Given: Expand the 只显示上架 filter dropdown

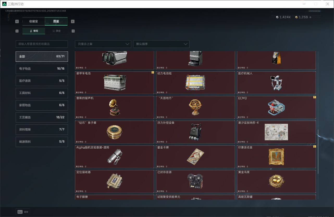Looking at the screenshot, I should (x=103, y=44).
